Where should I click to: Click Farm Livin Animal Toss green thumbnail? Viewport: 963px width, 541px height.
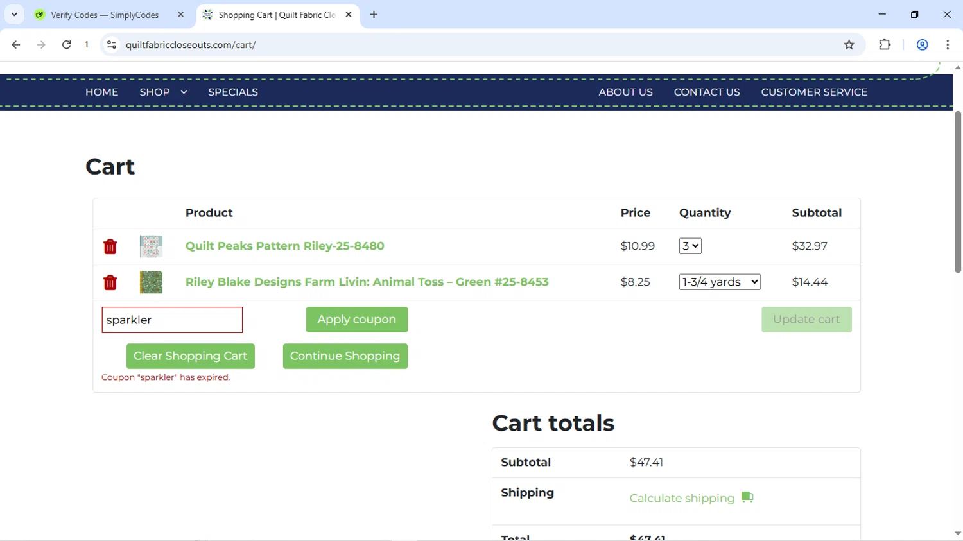(x=151, y=282)
